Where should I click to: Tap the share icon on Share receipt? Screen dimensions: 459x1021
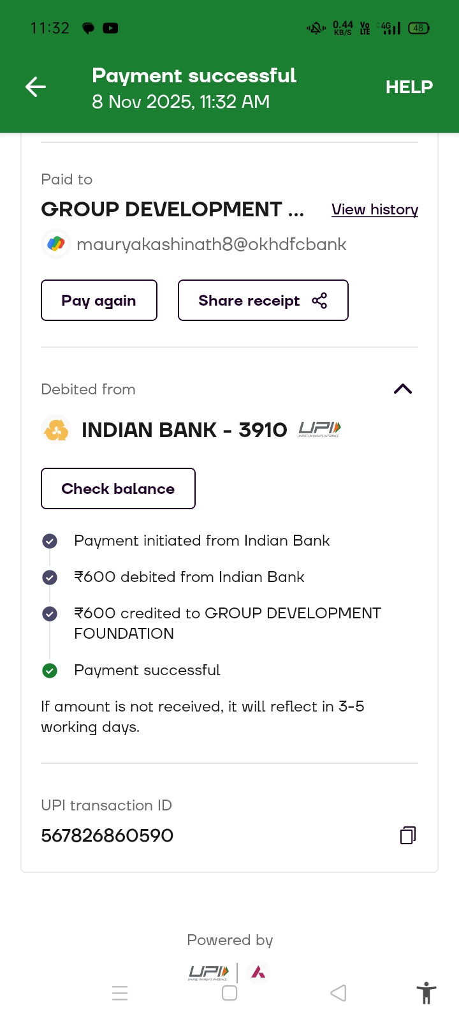pos(319,301)
